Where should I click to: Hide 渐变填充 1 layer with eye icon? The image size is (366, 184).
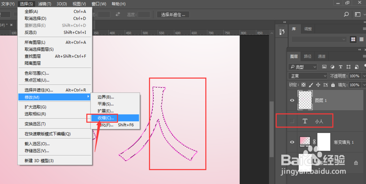pos(292,142)
